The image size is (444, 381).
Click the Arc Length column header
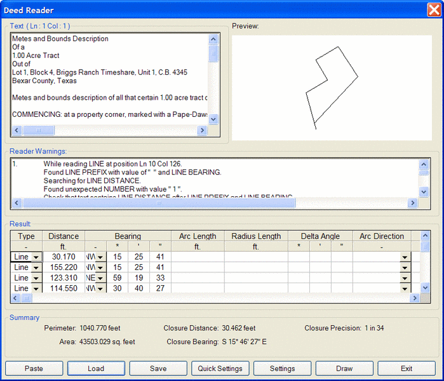198,236
